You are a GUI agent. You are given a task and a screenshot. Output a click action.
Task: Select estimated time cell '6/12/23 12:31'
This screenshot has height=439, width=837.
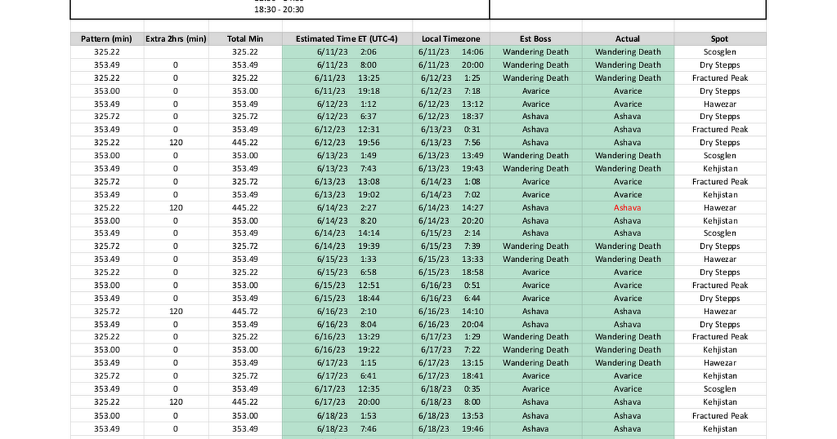(x=347, y=130)
